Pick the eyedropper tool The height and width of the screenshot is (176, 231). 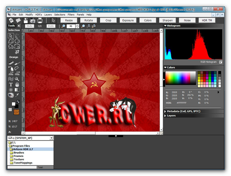click(17, 95)
